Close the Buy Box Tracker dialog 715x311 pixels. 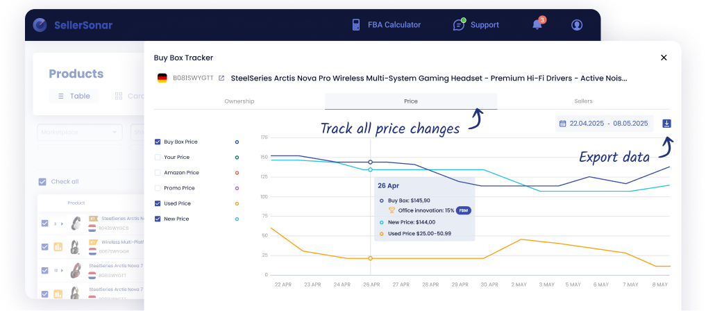(x=664, y=58)
